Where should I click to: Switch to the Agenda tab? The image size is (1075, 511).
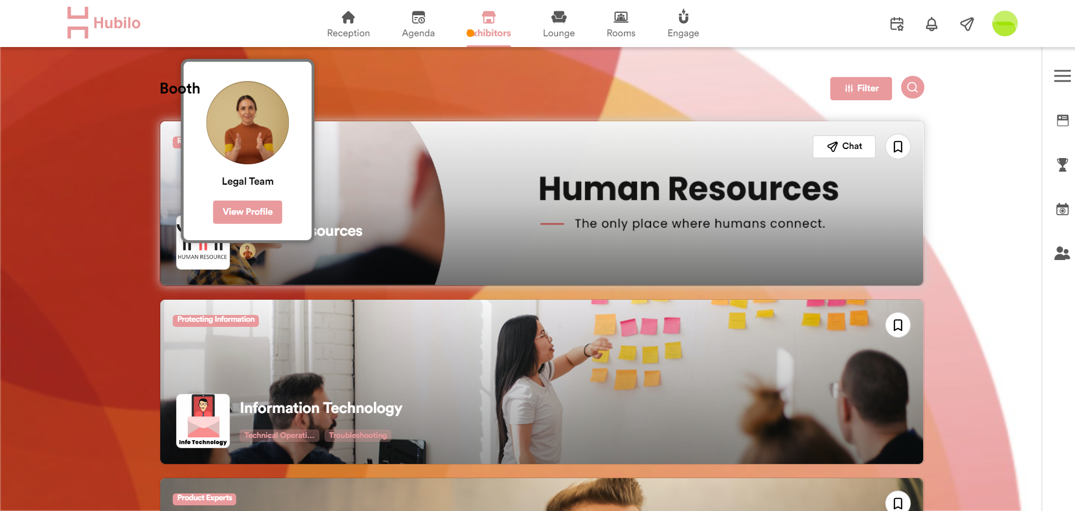418,24
